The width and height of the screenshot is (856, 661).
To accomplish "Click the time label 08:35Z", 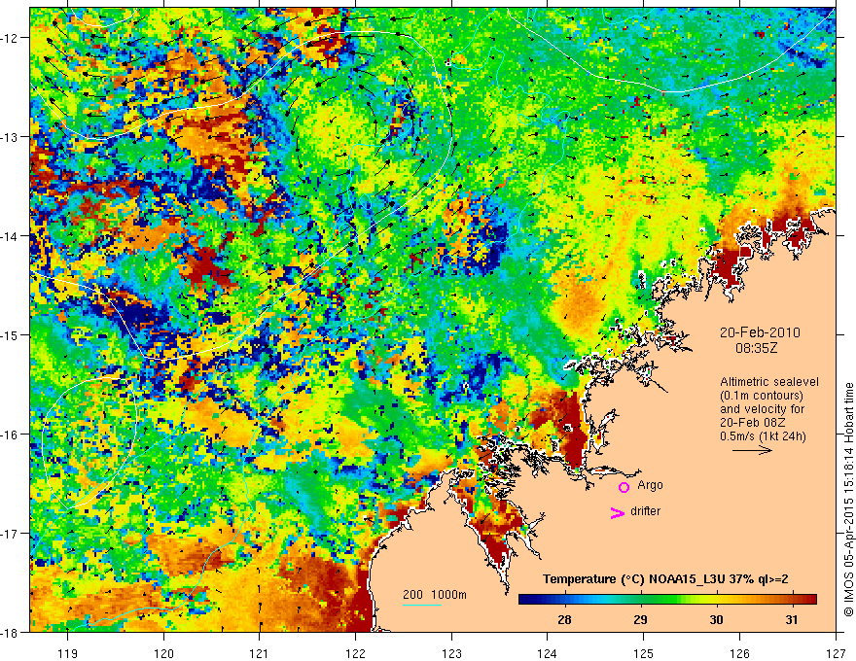I will click(756, 348).
